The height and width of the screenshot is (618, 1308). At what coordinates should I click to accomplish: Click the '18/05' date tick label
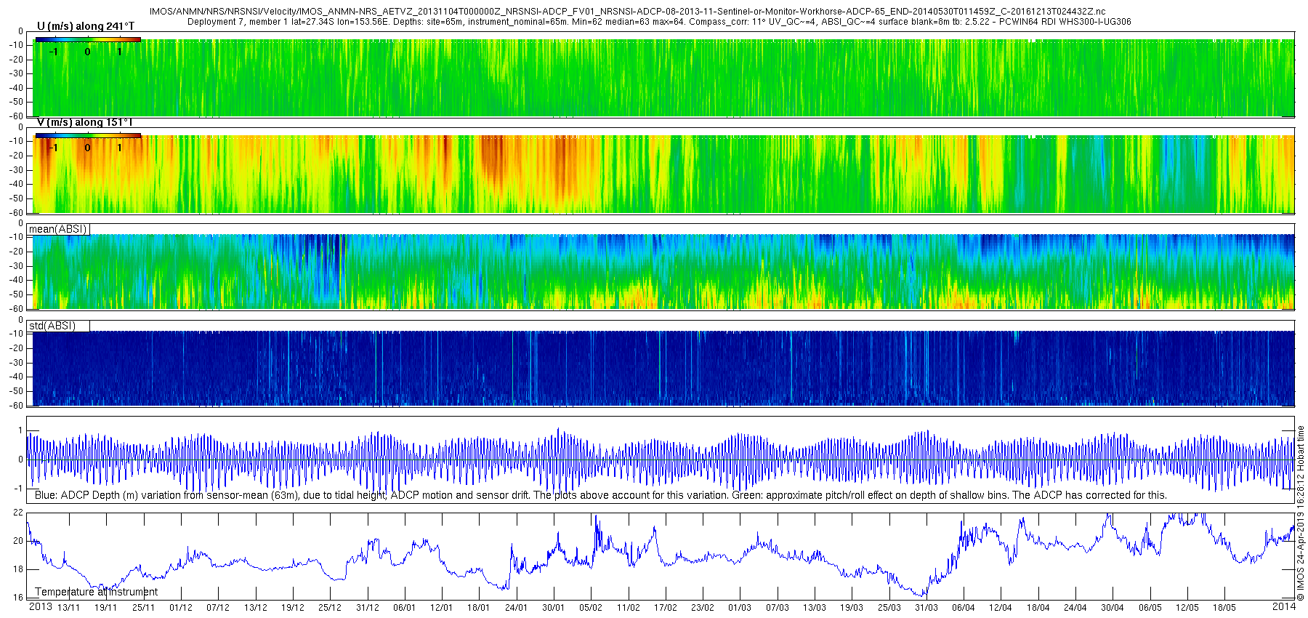[1225, 608]
